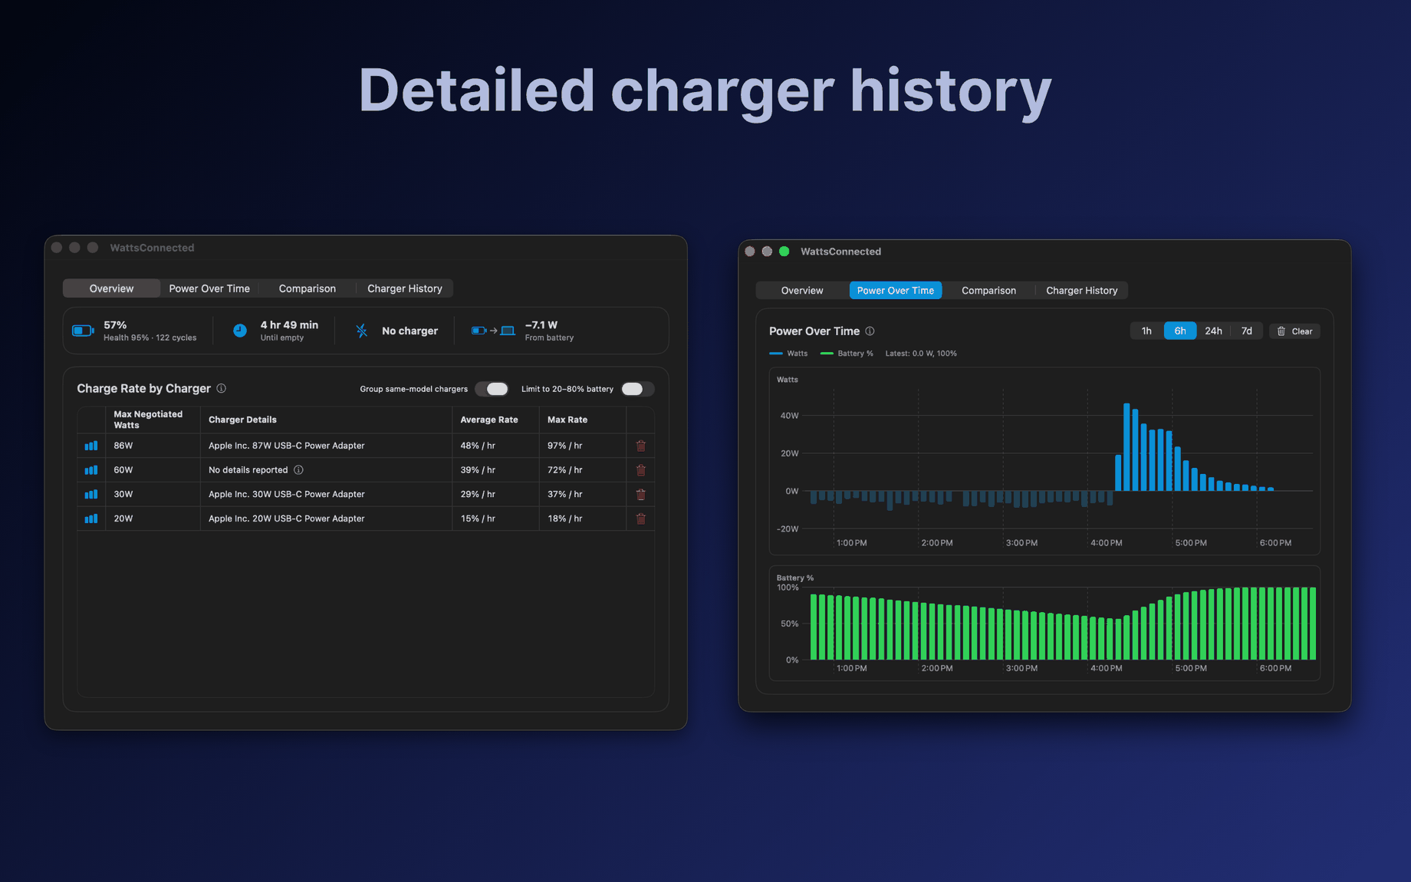Delete the 20W Apple charger row
1411x882 pixels.
pos(640,519)
